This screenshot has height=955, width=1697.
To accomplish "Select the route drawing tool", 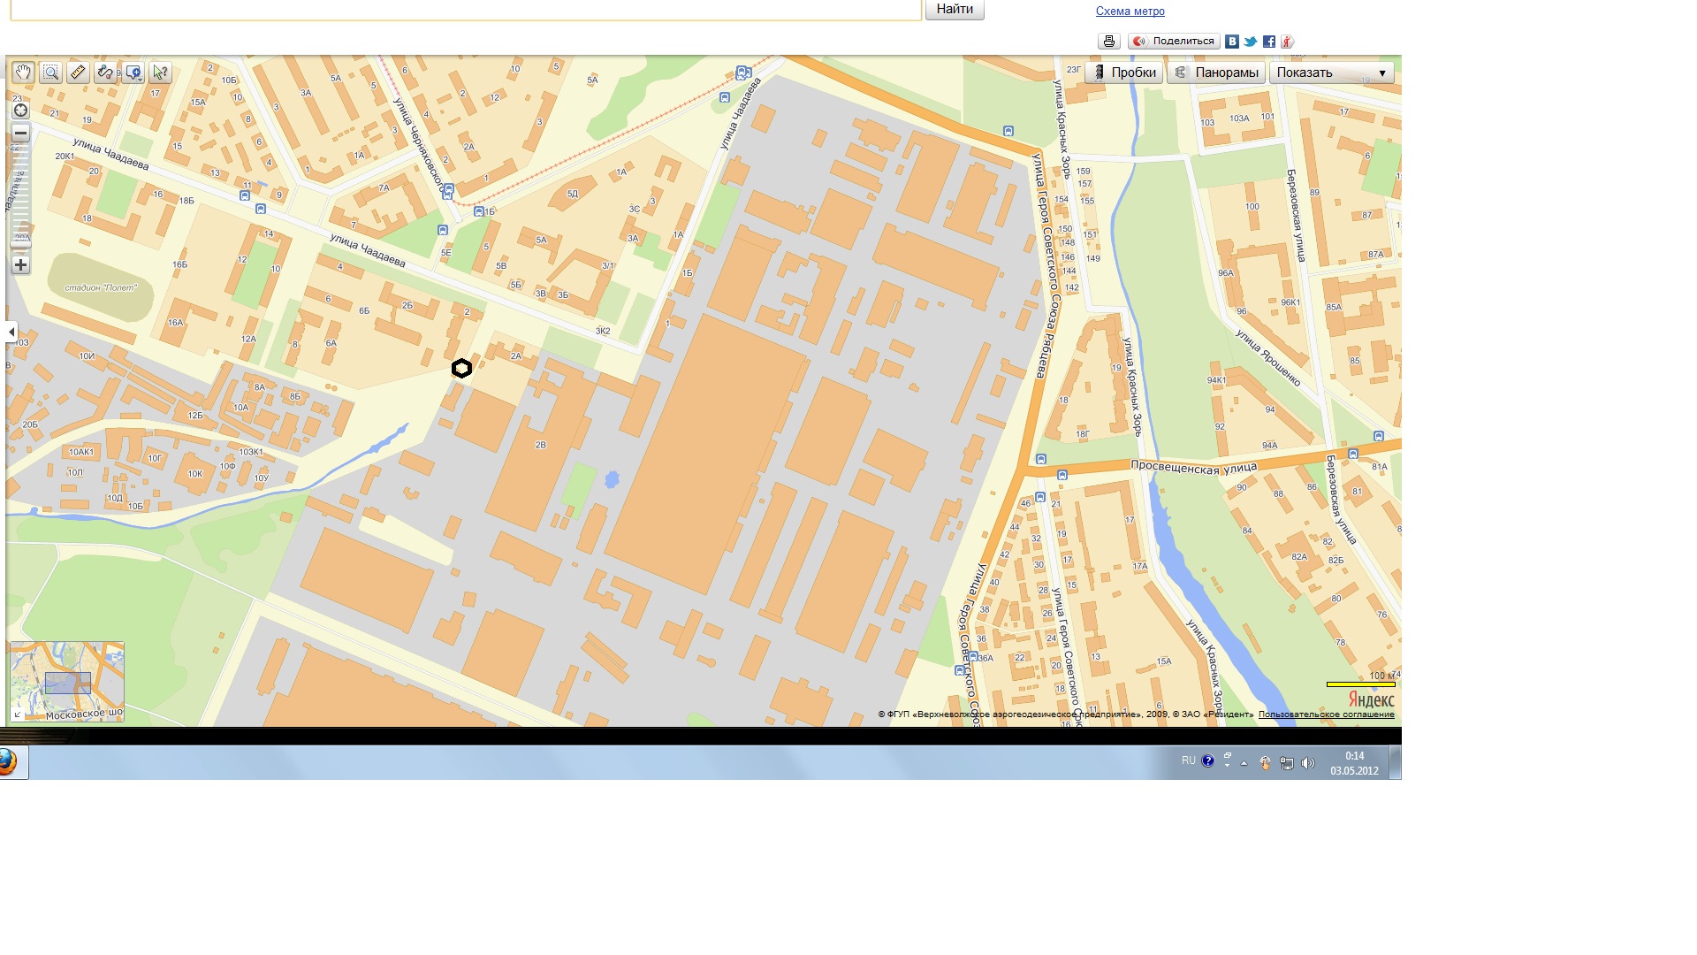I will [x=105, y=73].
